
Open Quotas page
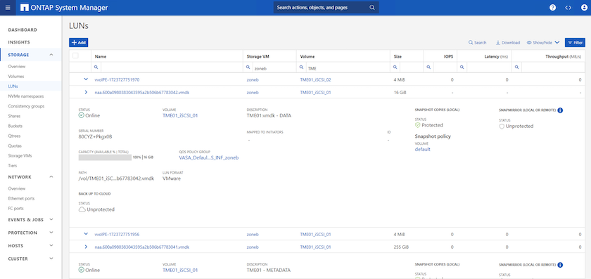point(15,145)
